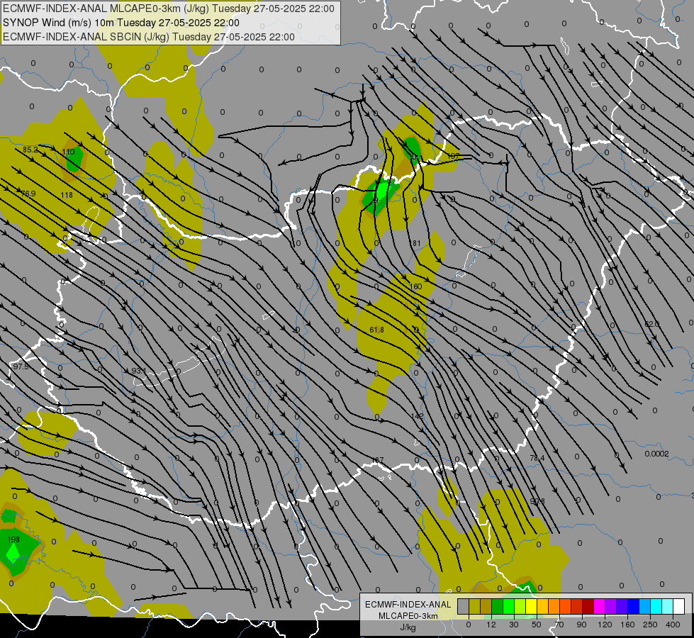Click the map value 62.0
The width and height of the screenshot is (694, 638).
(651, 324)
